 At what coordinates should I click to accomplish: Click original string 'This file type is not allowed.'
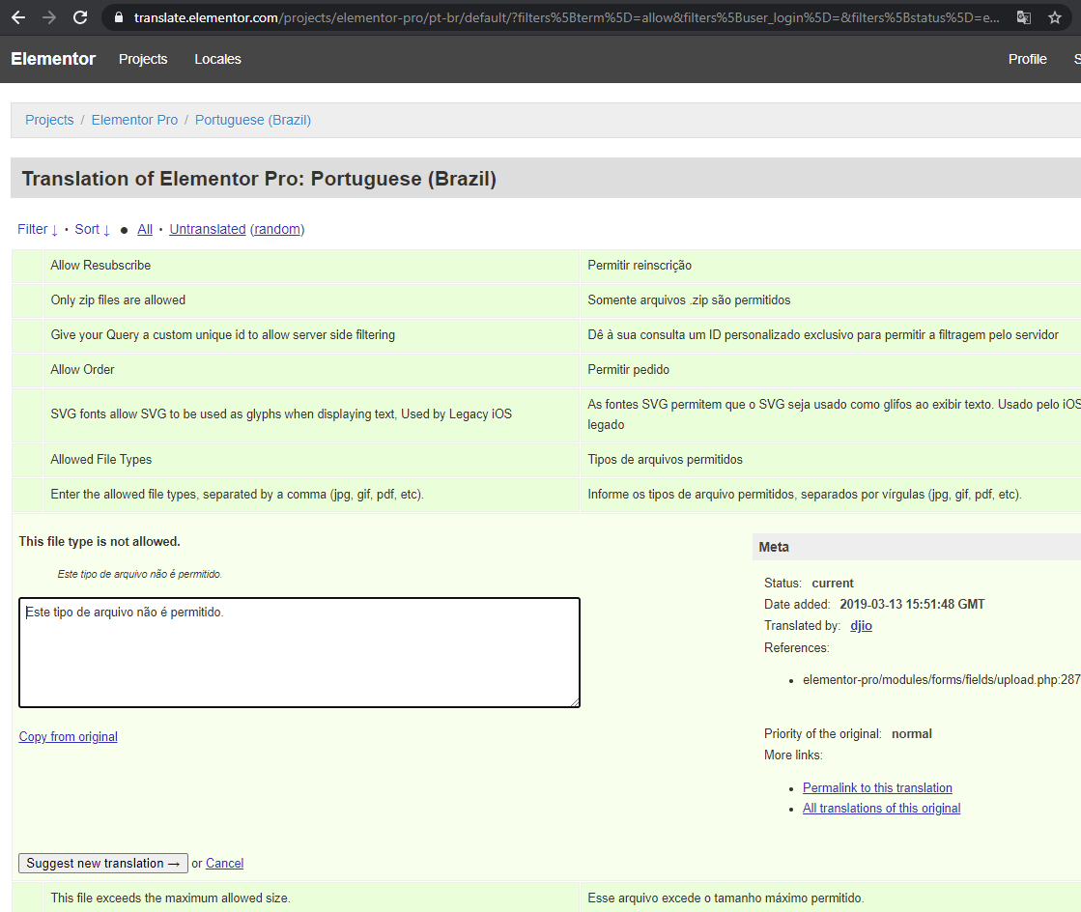point(100,542)
